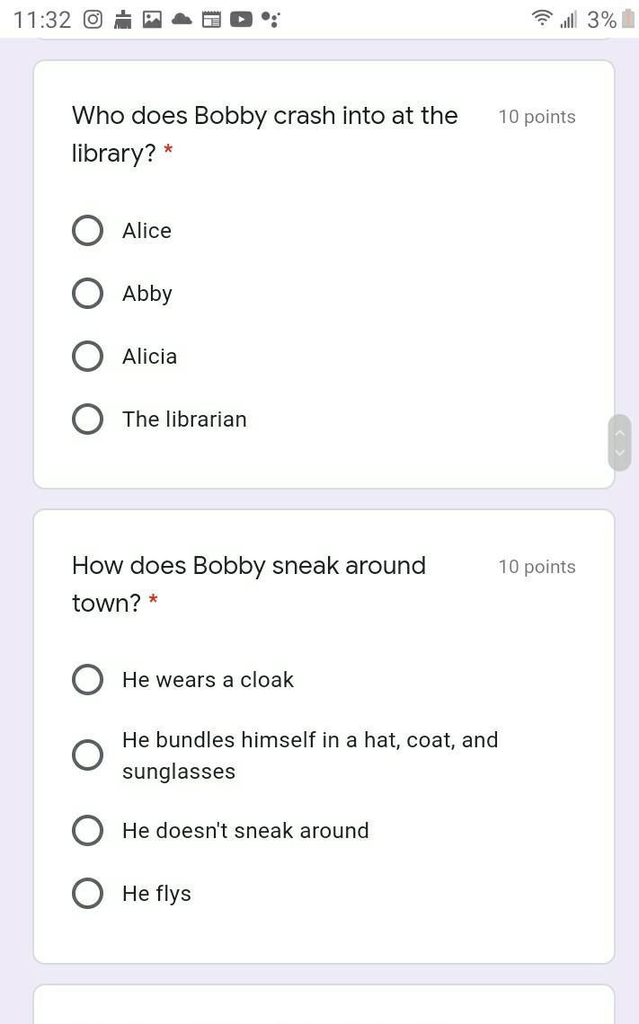Screen dimensions: 639x1024
Task: Pick the He flys option
Action: click(x=87, y=893)
